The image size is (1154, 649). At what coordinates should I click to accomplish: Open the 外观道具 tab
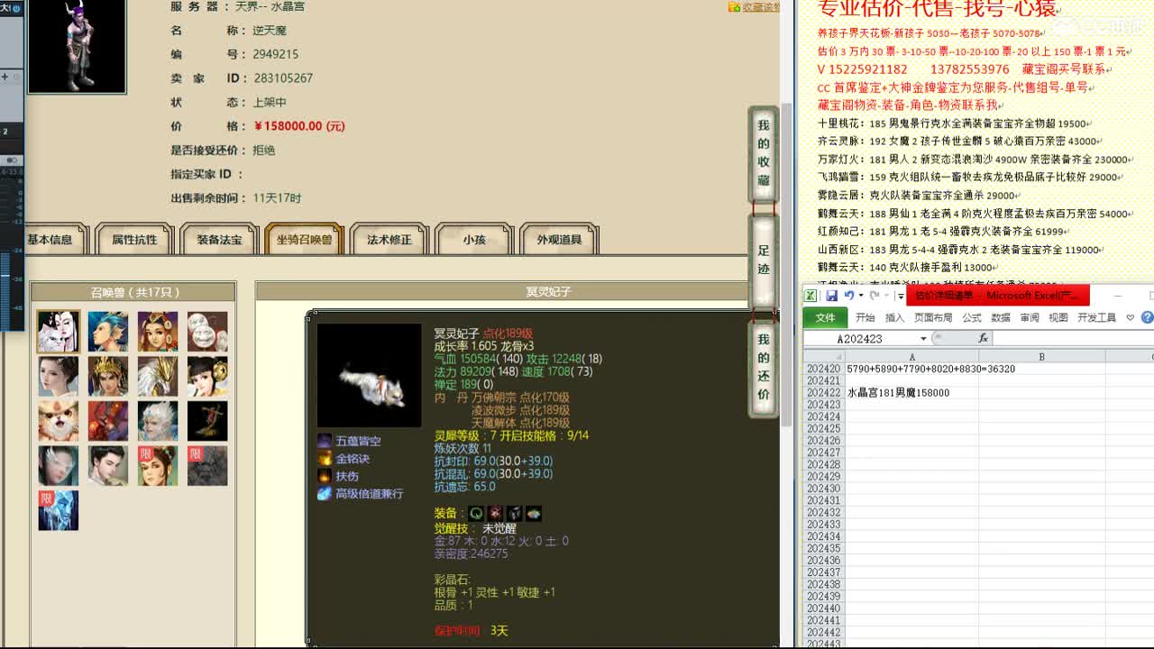coord(559,240)
